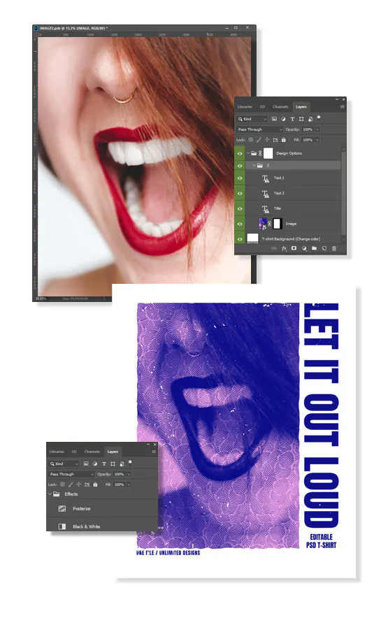Switch to 3D tab in Design Options panel
Screen dimensions: 388x625
[x=262, y=107]
